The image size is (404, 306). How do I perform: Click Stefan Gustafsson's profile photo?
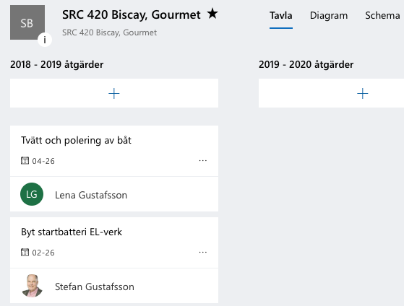(32, 286)
